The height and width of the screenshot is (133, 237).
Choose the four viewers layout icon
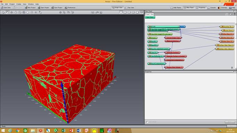coord(133,13)
